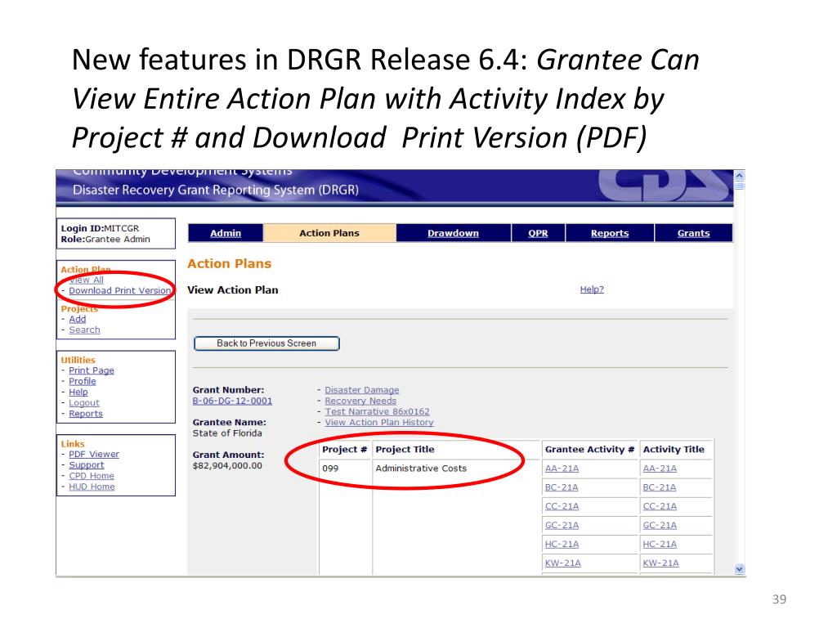
Task: Click the grant amount $82,904,000.00
Action: [227, 465]
